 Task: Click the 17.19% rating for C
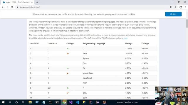[129, 49]
